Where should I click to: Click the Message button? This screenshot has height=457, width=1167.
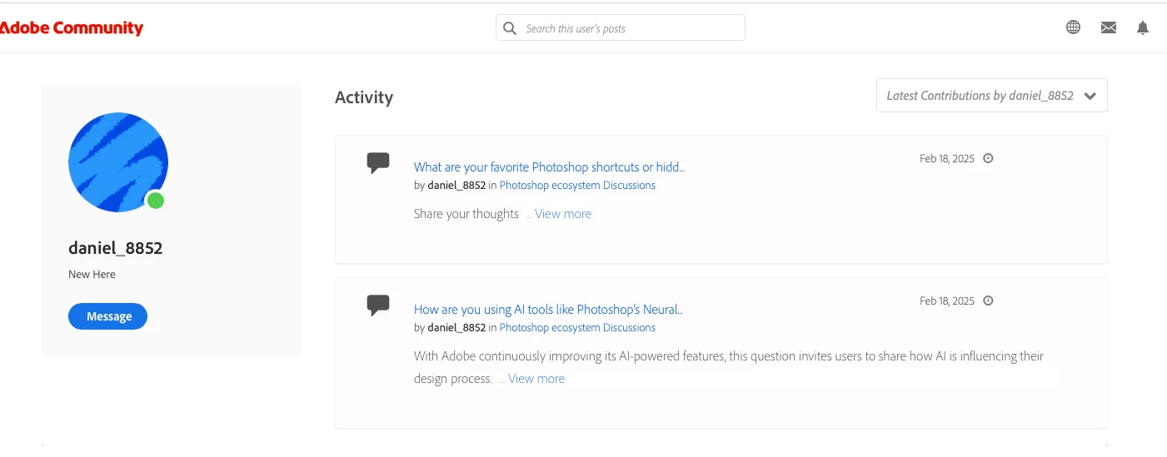pos(108,316)
